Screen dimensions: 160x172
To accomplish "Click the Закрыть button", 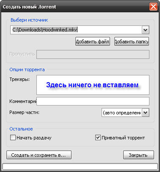I will pyautogui.click(x=138, y=155).
